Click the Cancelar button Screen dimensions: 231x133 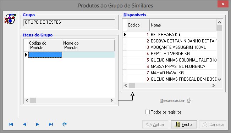(213, 125)
